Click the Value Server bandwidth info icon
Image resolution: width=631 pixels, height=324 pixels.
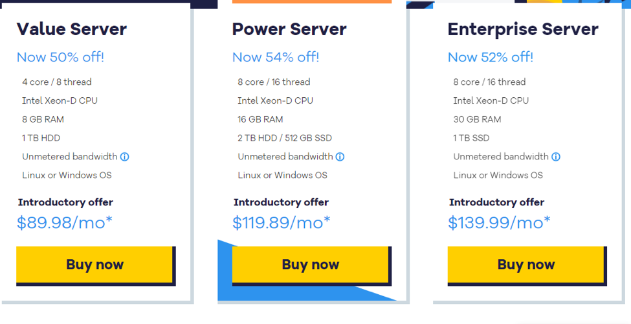pos(125,157)
